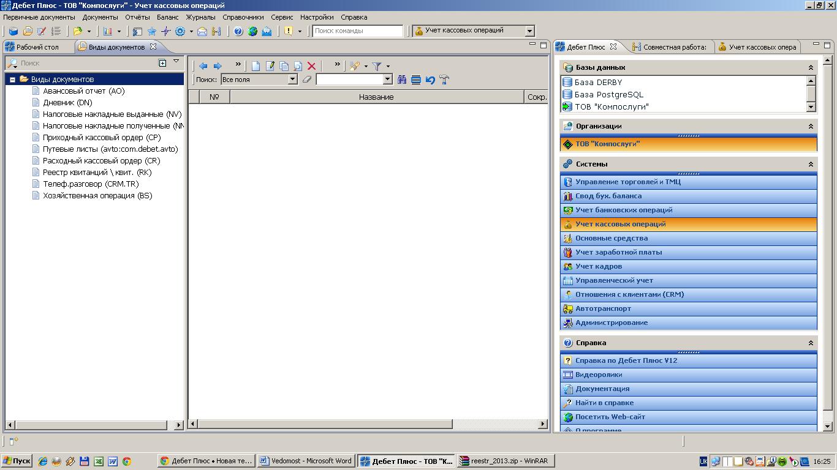Select 'Приходный кассовый ордер (CP)' in tree

tap(102, 138)
